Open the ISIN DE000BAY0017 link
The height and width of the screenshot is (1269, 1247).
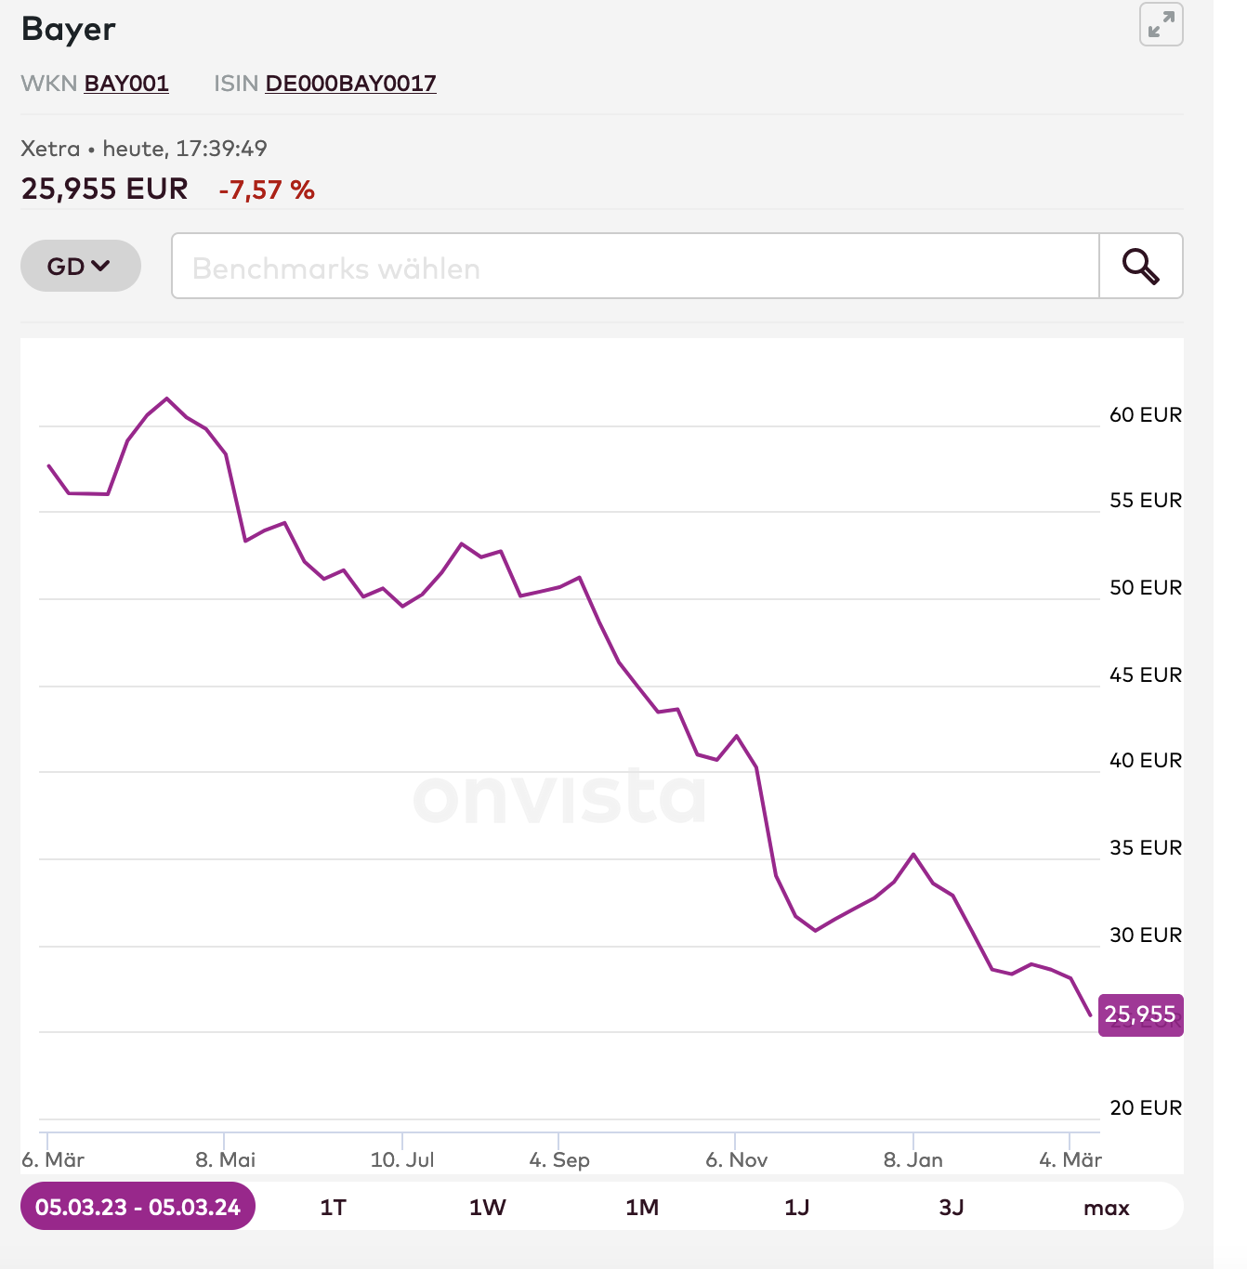point(350,84)
